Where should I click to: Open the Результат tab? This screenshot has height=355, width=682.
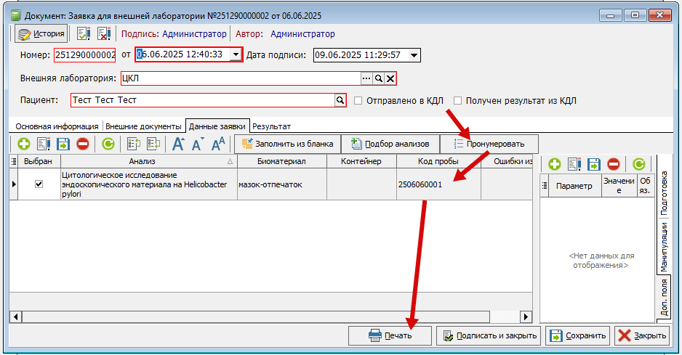coord(271,126)
